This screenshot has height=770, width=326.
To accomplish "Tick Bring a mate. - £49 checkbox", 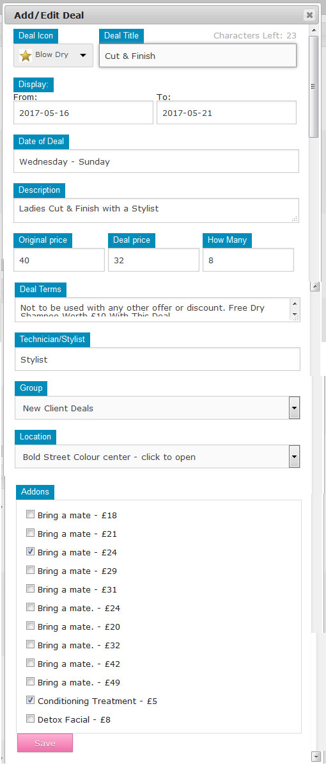I will [x=30, y=682].
